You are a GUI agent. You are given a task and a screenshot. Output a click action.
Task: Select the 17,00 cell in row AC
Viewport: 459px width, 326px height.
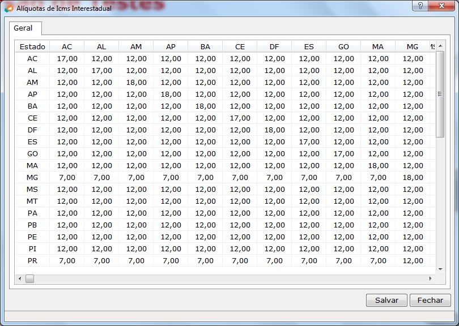pyautogui.click(x=67, y=58)
